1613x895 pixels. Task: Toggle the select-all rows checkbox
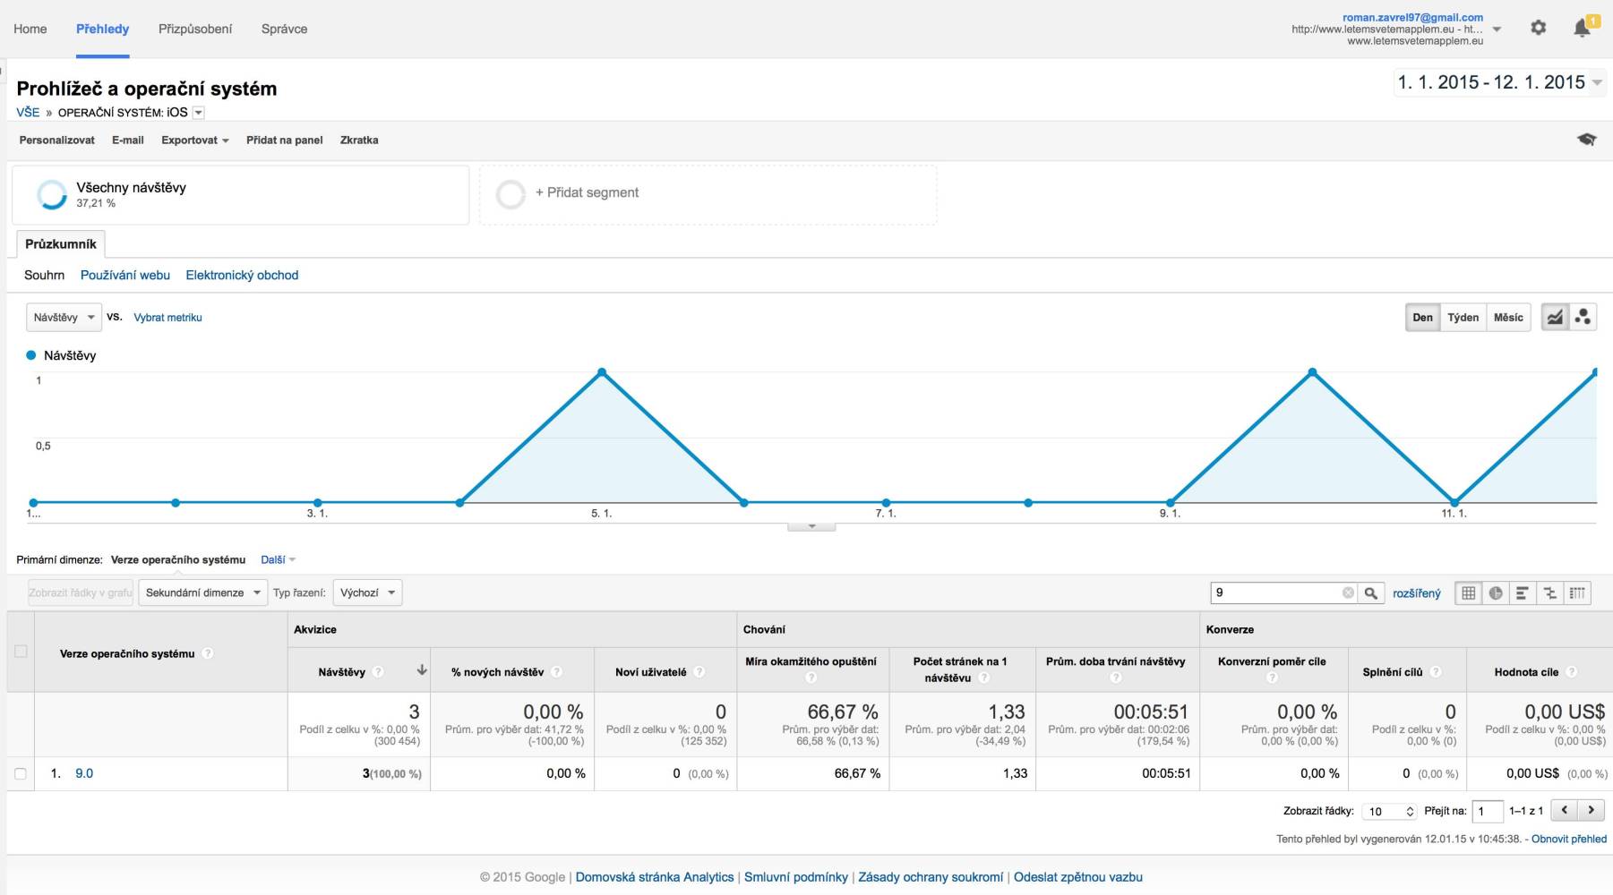(x=21, y=652)
